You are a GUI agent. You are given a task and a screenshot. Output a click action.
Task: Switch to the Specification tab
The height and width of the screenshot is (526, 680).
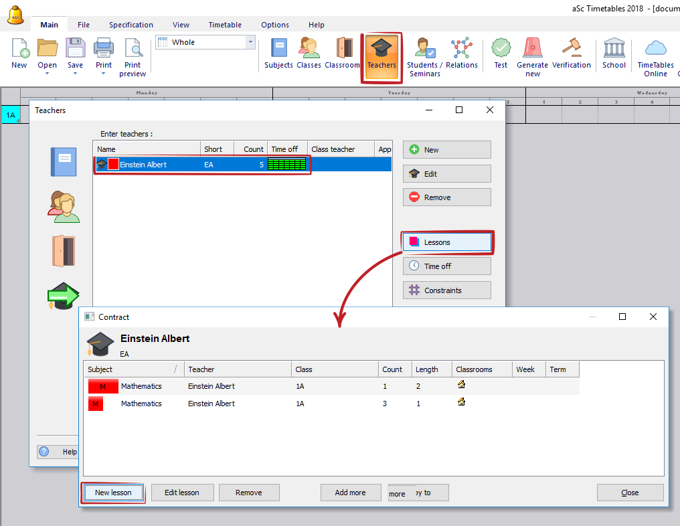click(x=131, y=25)
